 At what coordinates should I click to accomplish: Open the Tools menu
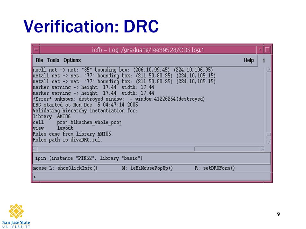click(x=53, y=60)
